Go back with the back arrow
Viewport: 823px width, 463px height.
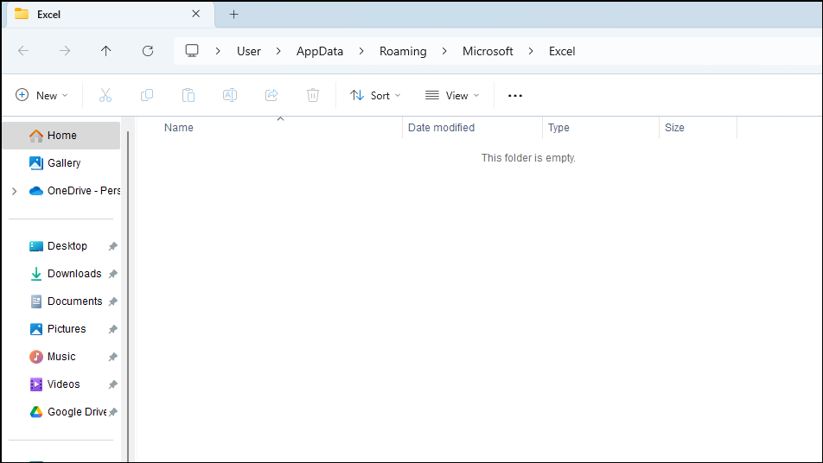23,51
